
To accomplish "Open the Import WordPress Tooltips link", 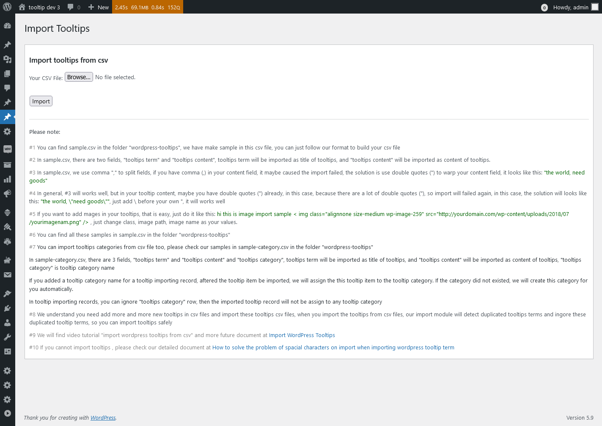I will 302,335.
